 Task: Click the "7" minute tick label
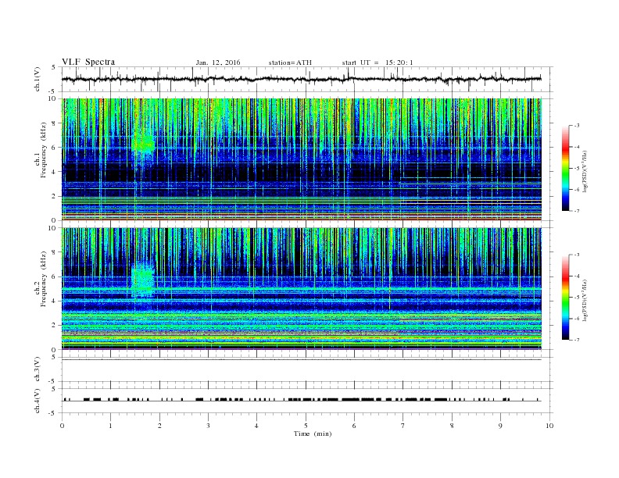[x=403, y=426]
